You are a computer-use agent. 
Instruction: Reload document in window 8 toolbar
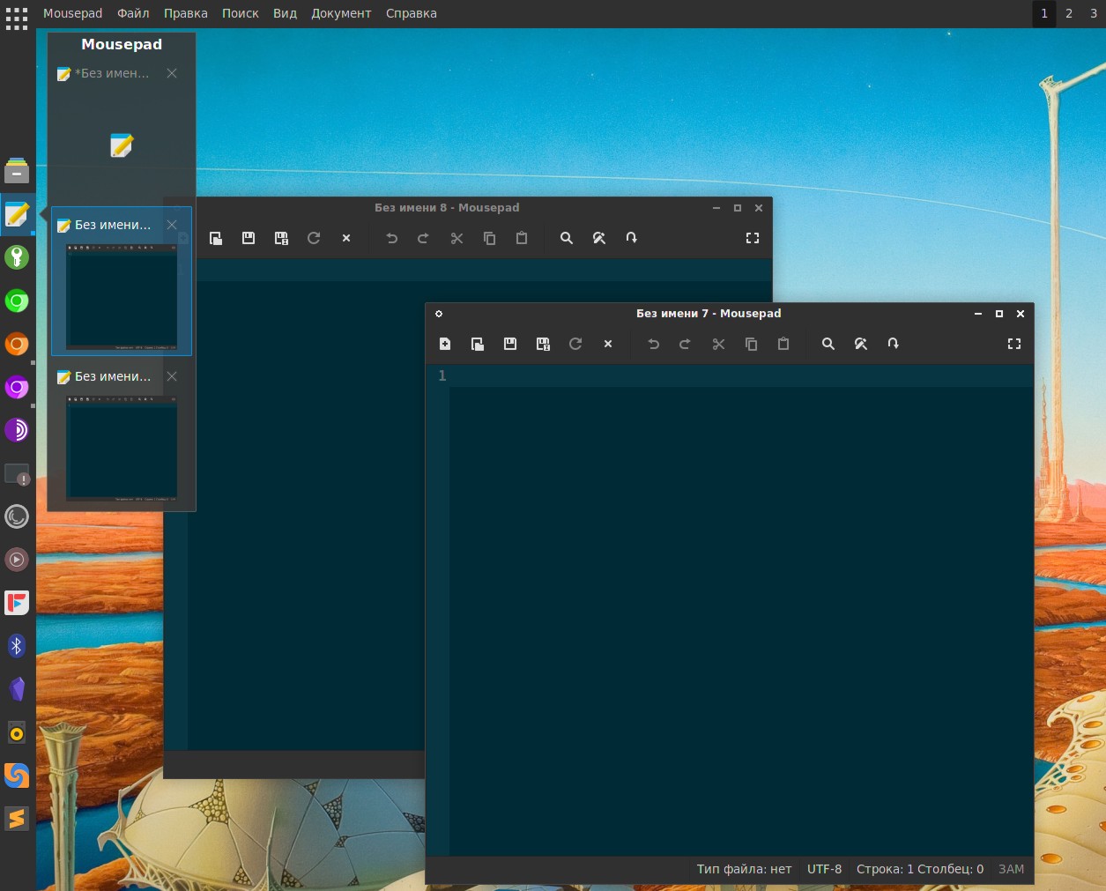pyautogui.click(x=314, y=238)
